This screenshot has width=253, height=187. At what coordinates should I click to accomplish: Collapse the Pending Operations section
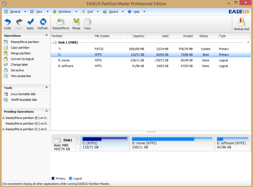(x=46, y=111)
